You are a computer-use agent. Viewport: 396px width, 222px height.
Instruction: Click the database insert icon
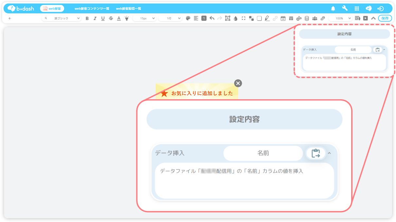pyautogui.click(x=307, y=19)
